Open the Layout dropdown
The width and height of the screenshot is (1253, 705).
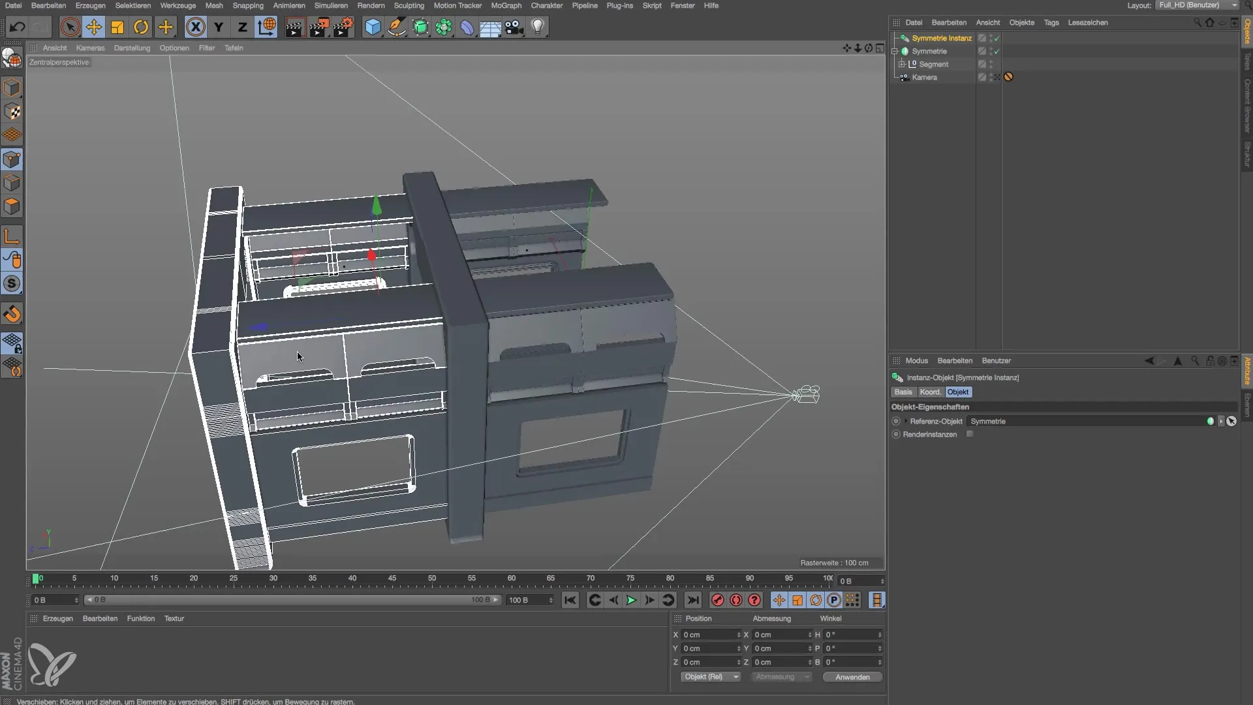coord(1197,5)
